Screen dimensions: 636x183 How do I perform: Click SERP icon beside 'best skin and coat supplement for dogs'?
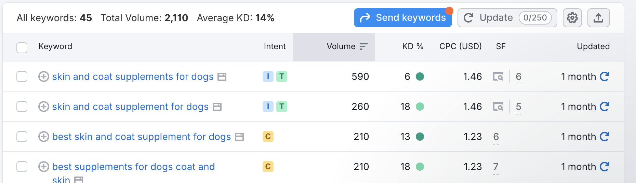(240, 137)
